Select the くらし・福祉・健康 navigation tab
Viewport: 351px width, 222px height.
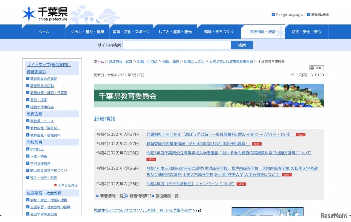(87, 32)
